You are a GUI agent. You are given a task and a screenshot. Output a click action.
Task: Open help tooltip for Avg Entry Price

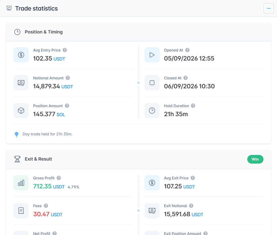click(65, 50)
